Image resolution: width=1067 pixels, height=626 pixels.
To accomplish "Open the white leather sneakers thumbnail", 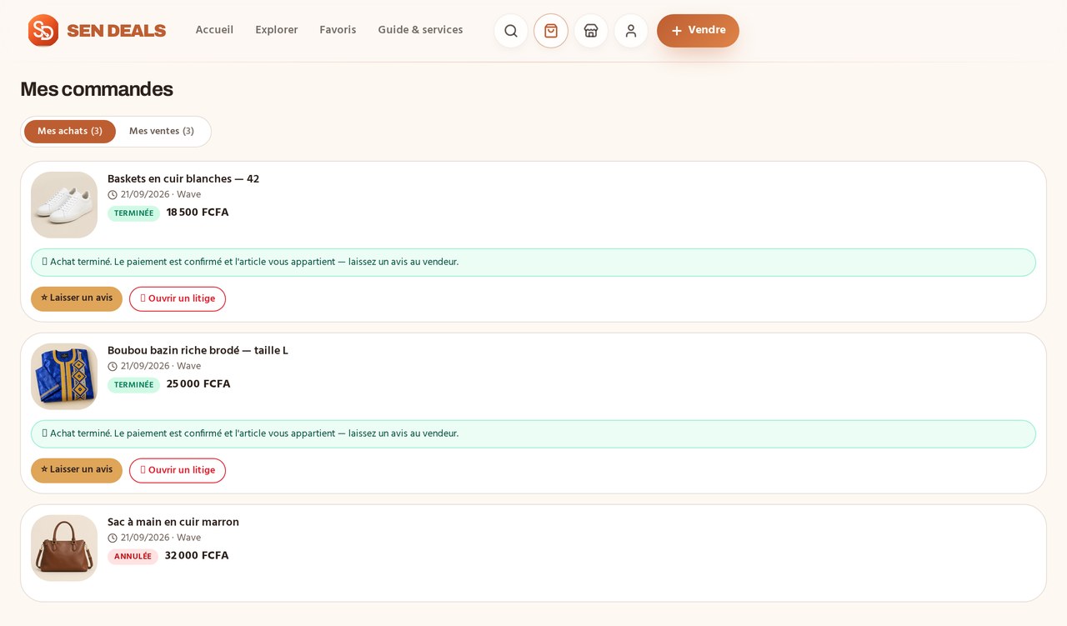I will pos(64,205).
